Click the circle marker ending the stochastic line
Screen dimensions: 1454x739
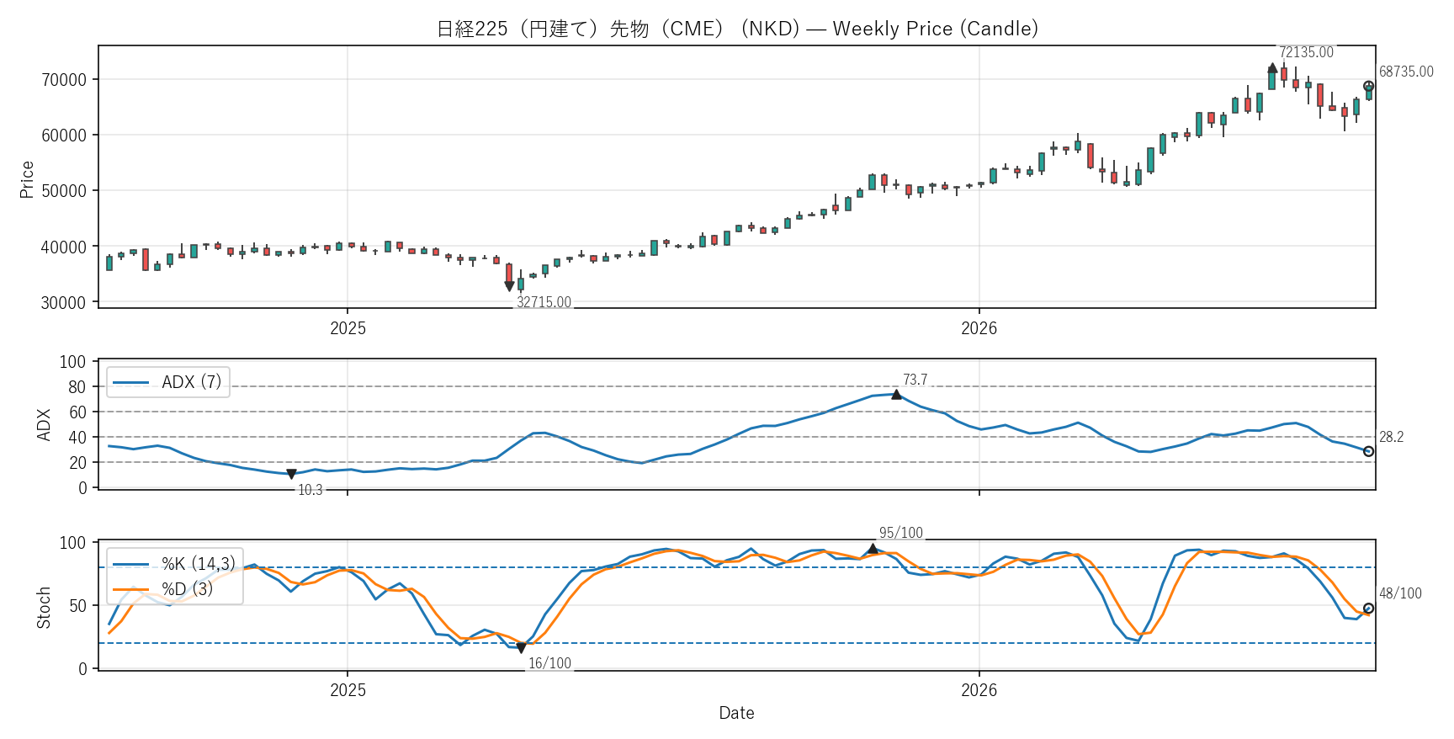click(x=1369, y=609)
